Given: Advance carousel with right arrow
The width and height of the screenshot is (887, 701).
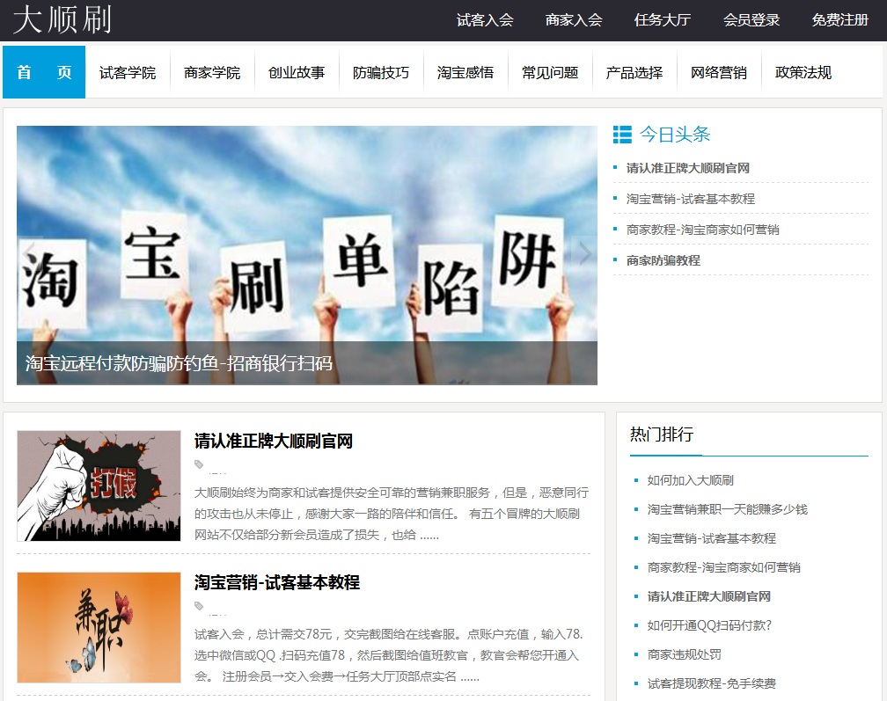Looking at the screenshot, I should pyautogui.click(x=584, y=254).
